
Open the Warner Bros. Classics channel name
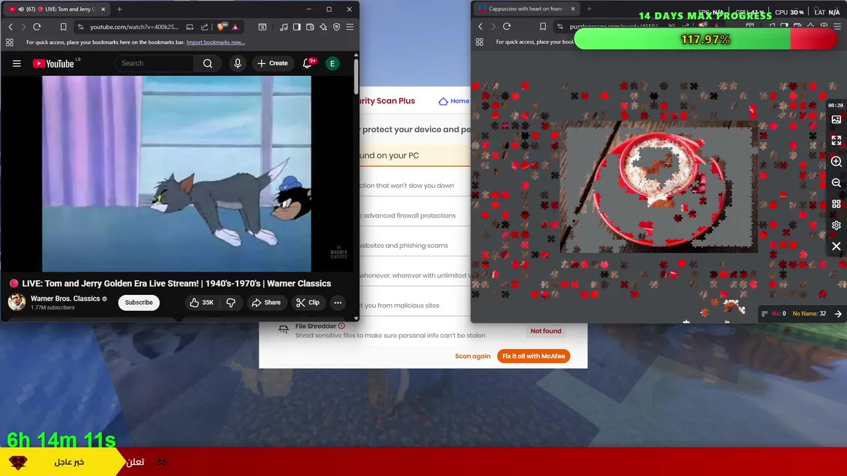pyautogui.click(x=65, y=299)
